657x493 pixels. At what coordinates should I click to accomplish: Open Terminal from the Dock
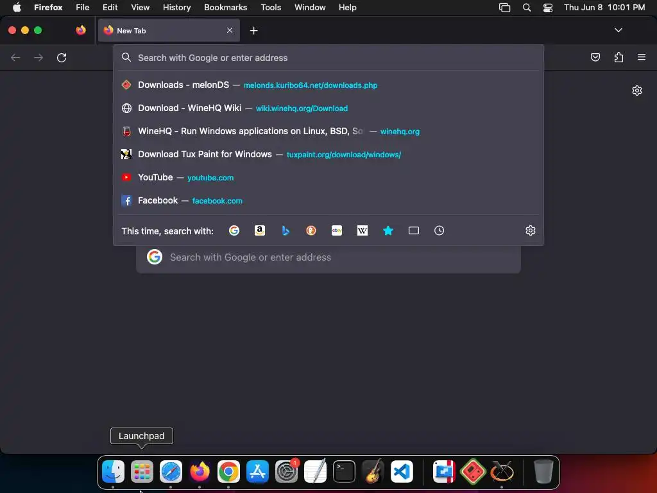pos(344,472)
